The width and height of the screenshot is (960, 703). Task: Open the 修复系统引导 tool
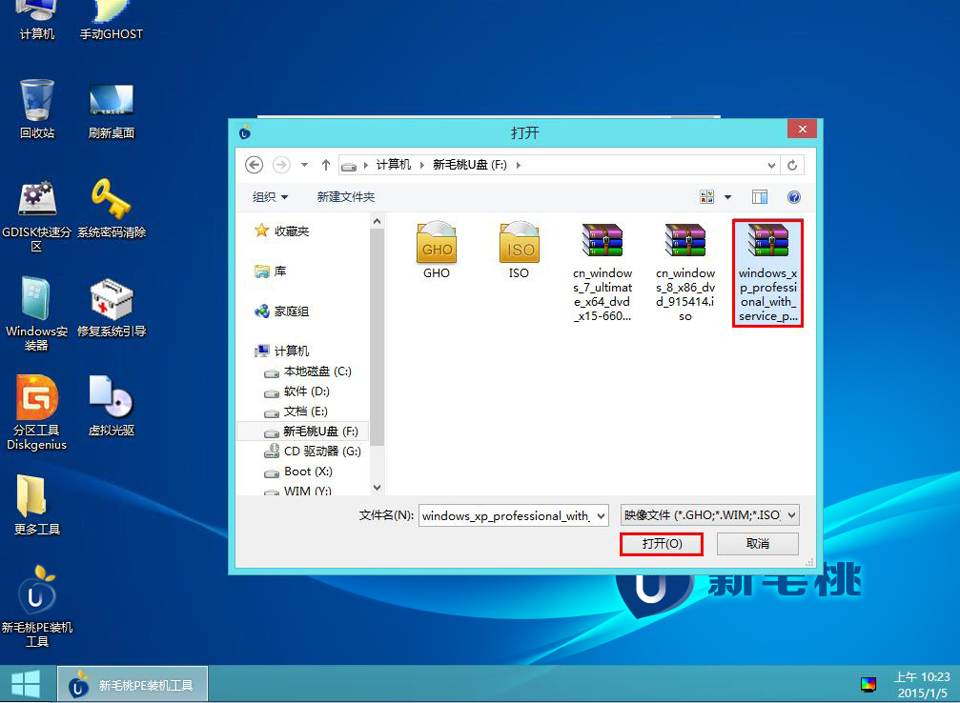pos(112,308)
